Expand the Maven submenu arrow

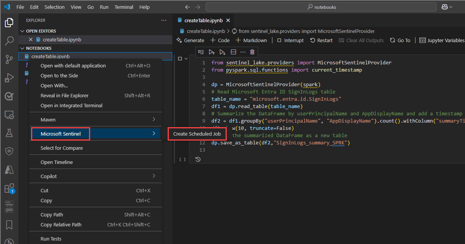point(154,120)
